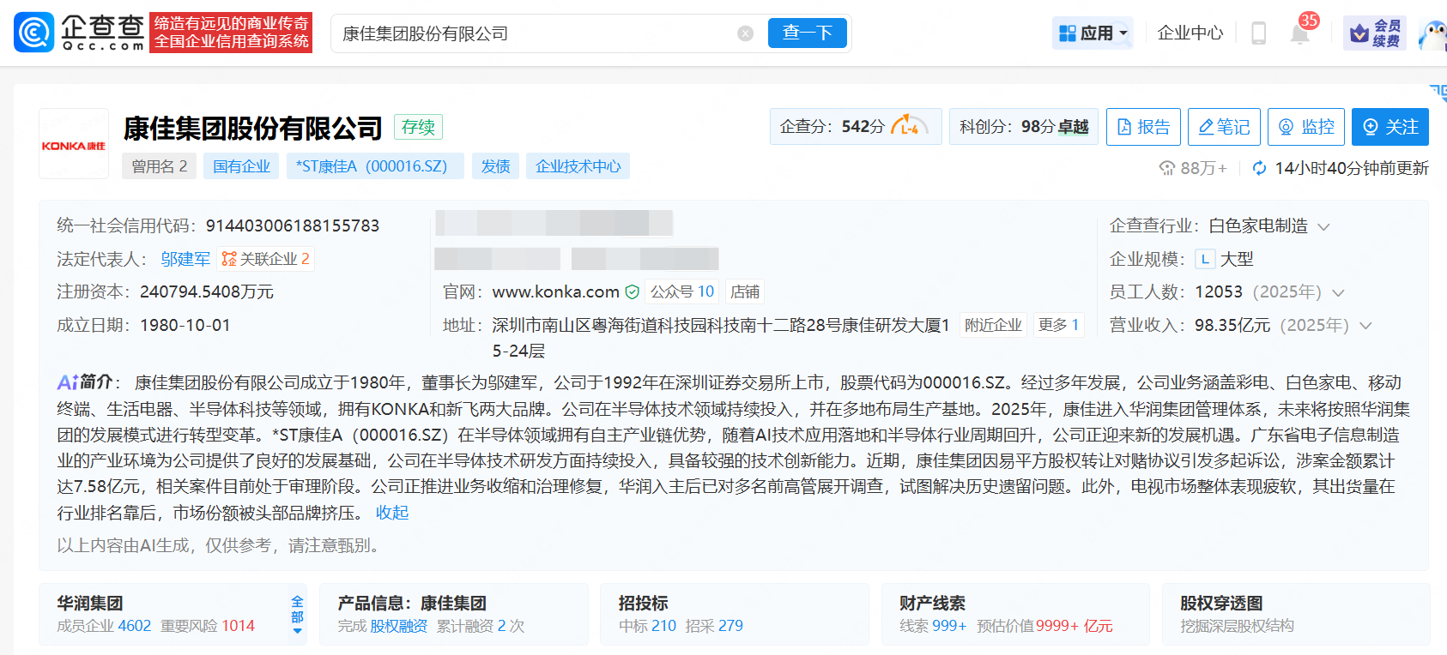Select the registered capital 240794.5408万元
The image size is (1447, 655).
[x=207, y=292]
